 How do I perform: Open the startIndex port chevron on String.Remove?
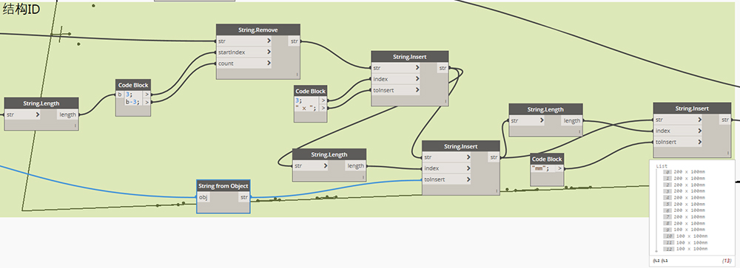(269, 52)
